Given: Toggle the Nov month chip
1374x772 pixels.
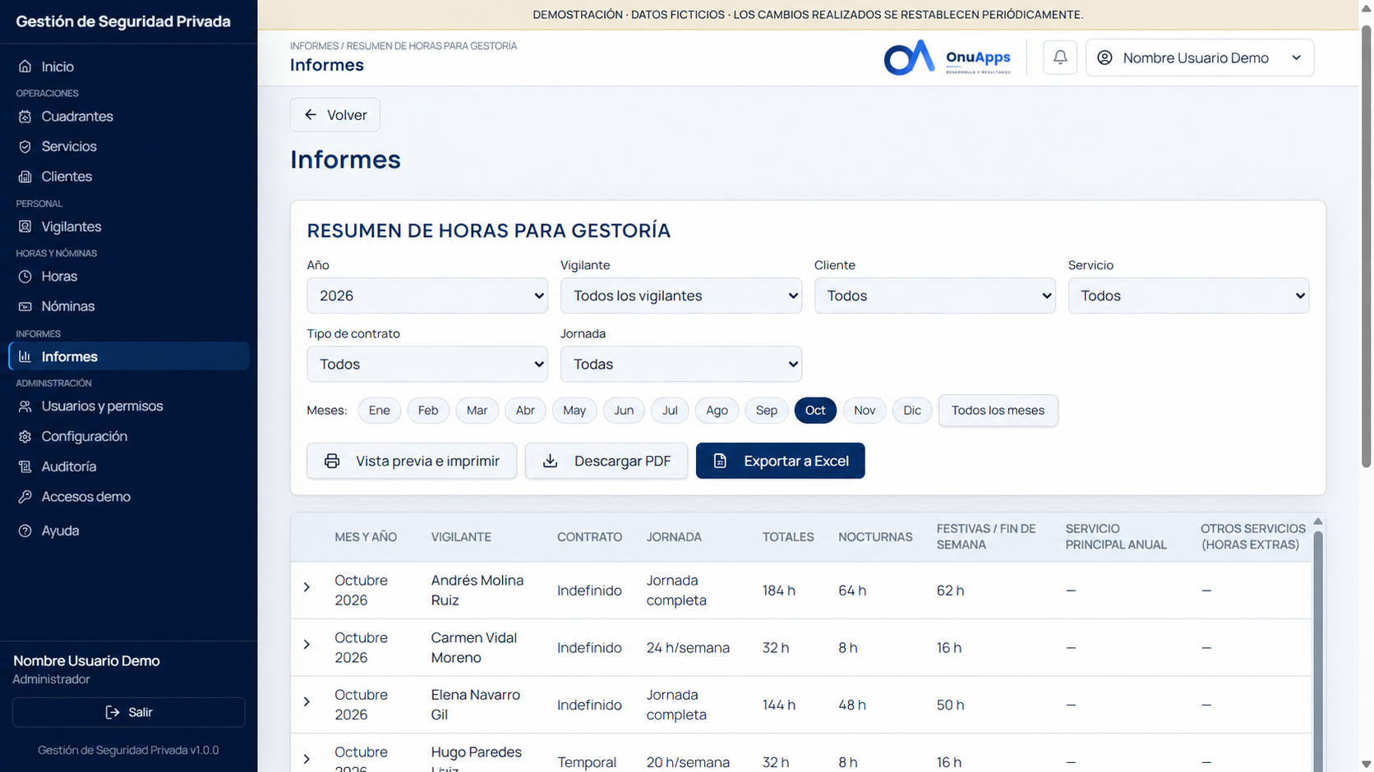Looking at the screenshot, I should 865,411.
